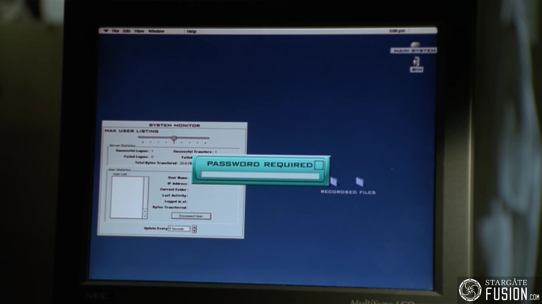The width and height of the screenshot is (542, 304).
Task: Click the User List scrollbar track
Action: point(146,193)
